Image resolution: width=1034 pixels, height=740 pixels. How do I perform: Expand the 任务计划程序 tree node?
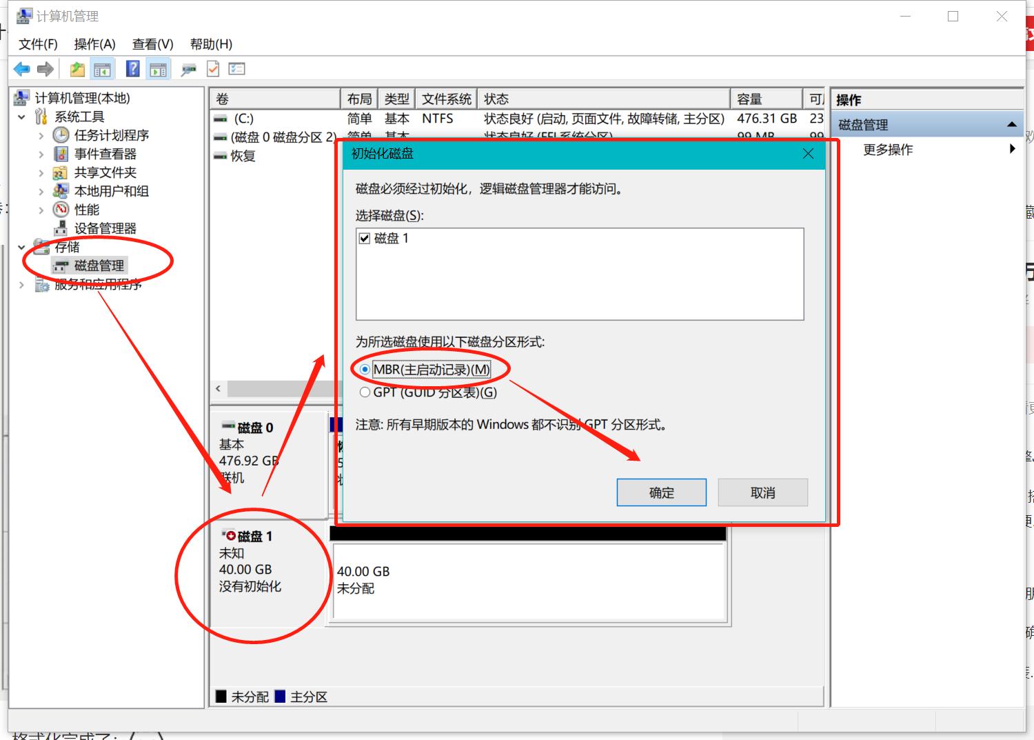pos(41,135)
